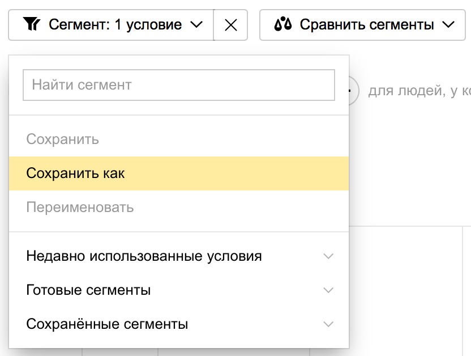
Task: Open the Сравнить сегменты dropdown arrow
Action: click(x=449, y=24)
